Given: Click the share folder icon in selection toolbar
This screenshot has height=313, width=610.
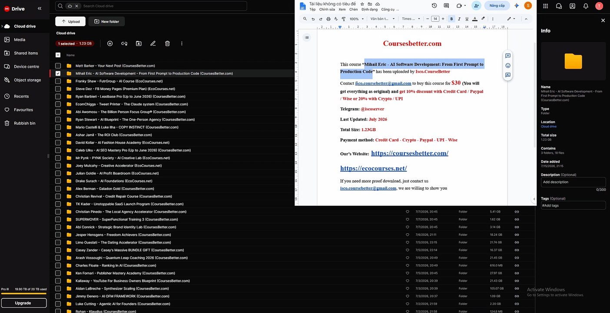Looking at the screenshot, I should coord(139,43).
